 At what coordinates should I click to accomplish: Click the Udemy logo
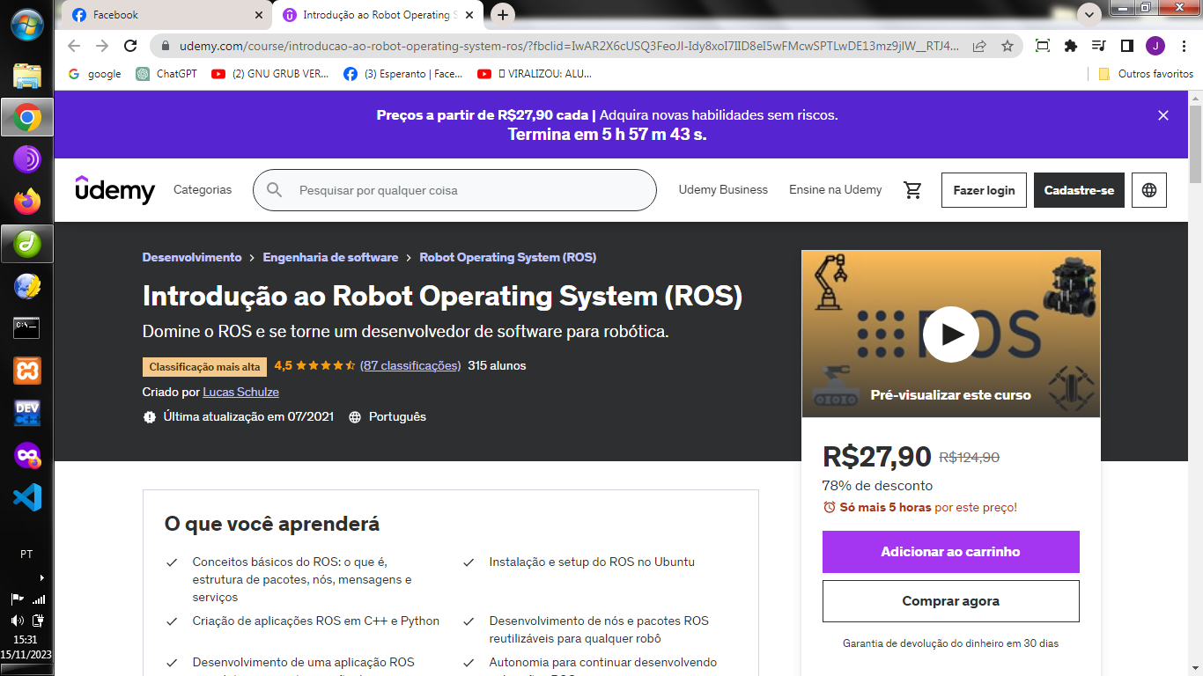point(114,189)
